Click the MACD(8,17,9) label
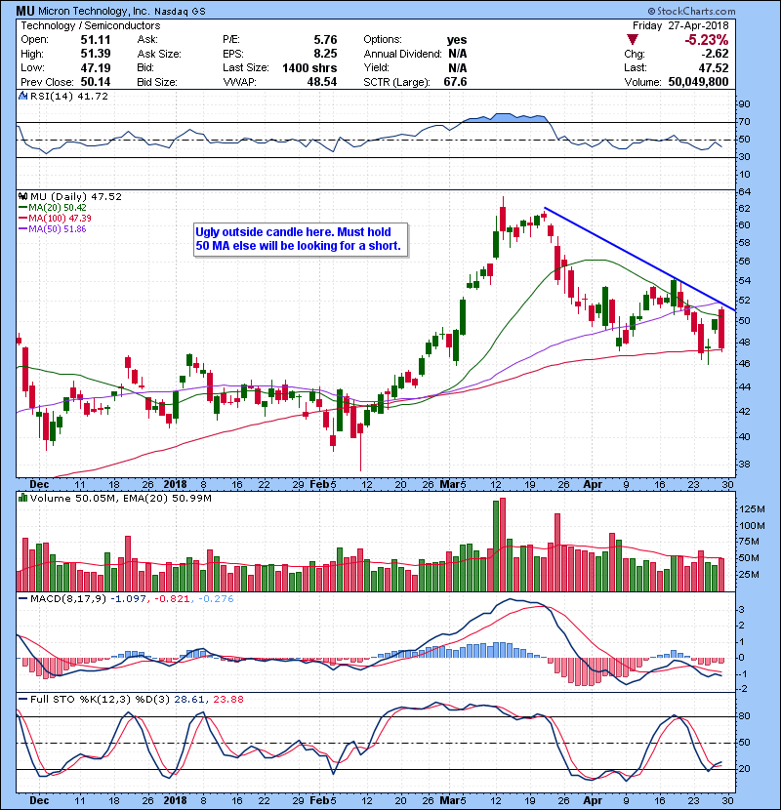 coord(68,599)
